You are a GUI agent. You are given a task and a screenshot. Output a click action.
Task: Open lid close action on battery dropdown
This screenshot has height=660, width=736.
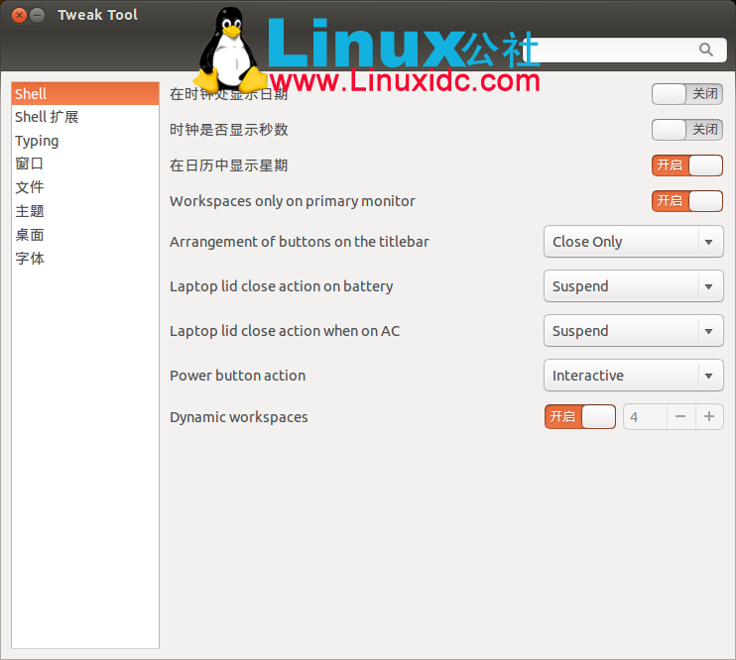click(633, 286)
